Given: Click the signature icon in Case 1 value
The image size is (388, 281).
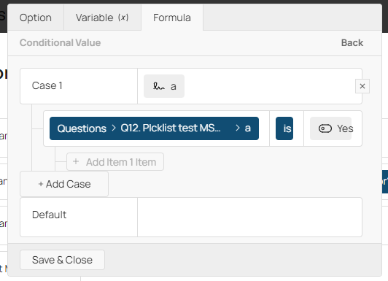Looking at the screenshot, I should pos(158,86).
